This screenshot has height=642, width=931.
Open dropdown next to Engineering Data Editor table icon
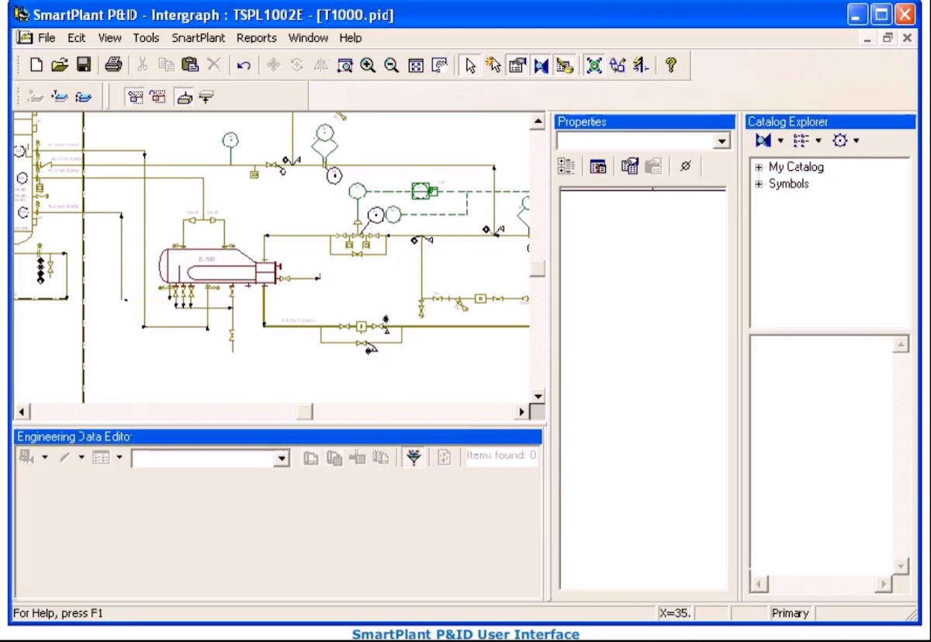pyautogui.click(x=119, y=457)
